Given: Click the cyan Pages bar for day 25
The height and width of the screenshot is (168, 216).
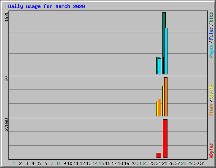Looking at the screenshot, I should coord(166,51).
